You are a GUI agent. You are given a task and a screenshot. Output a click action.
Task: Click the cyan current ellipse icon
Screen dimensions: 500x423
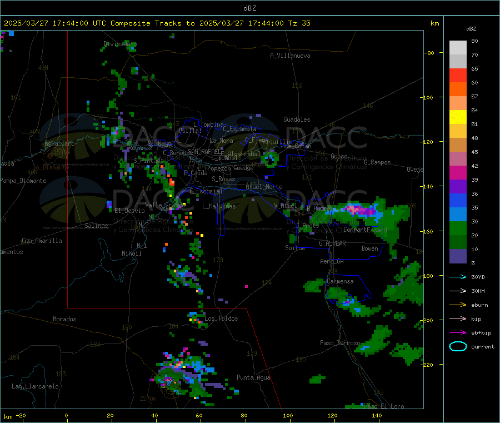pyautogui.click(x=458, y=346)
